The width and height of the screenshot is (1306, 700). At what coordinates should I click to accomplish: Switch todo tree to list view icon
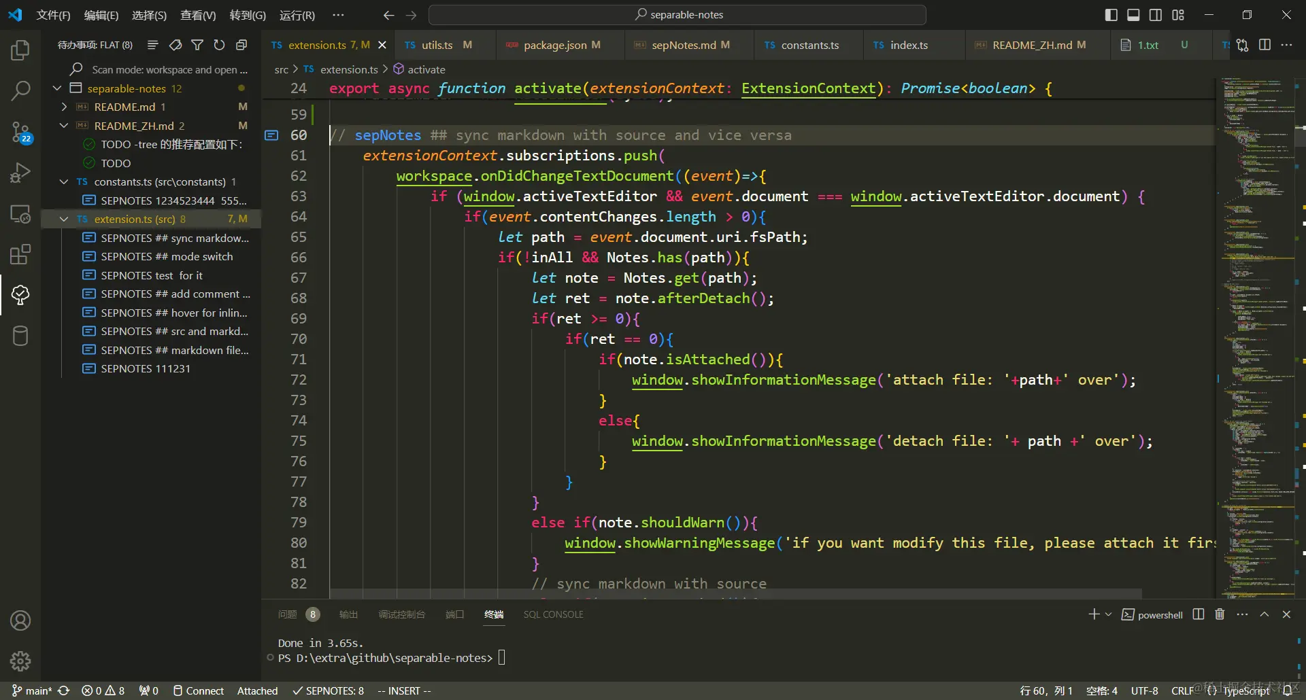point(153,45)
